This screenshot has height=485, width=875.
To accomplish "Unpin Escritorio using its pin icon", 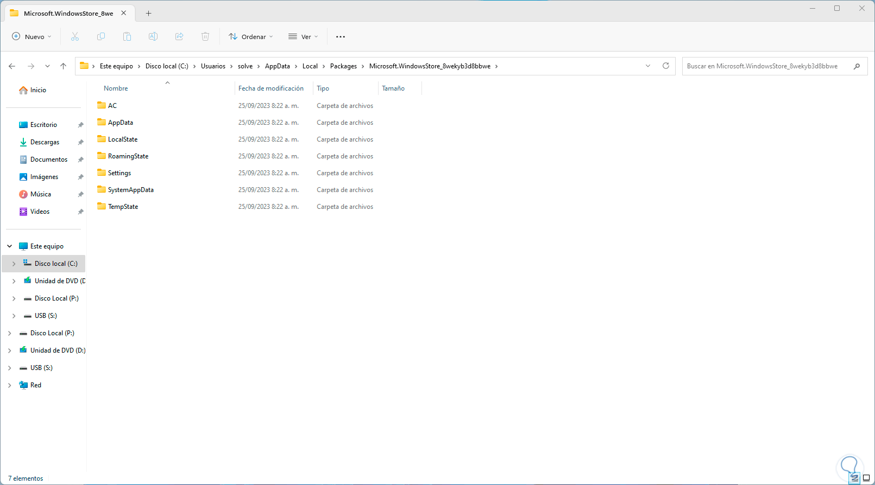I will (x=80, y=125).
